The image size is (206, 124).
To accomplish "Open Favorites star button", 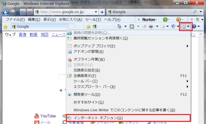I will click(5, 26).
